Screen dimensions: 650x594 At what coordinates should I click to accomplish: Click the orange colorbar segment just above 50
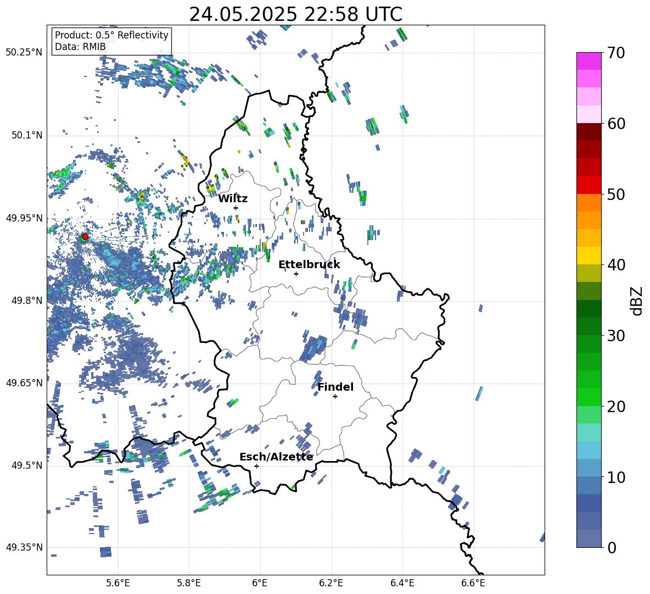pos(589,203)
